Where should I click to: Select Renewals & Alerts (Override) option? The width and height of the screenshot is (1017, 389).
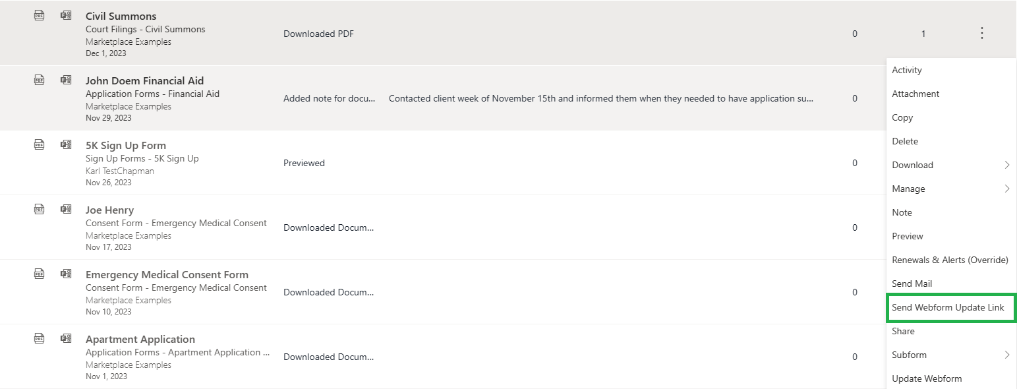[x=950, y=260]
